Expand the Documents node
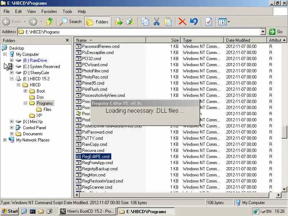The width and height of the screenshot is (288, 216). point(12,134)
